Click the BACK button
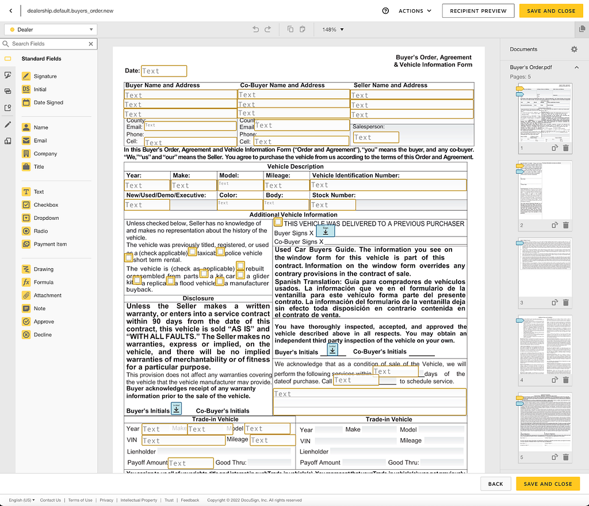This screenshot has width=589, height=506. 495,484
